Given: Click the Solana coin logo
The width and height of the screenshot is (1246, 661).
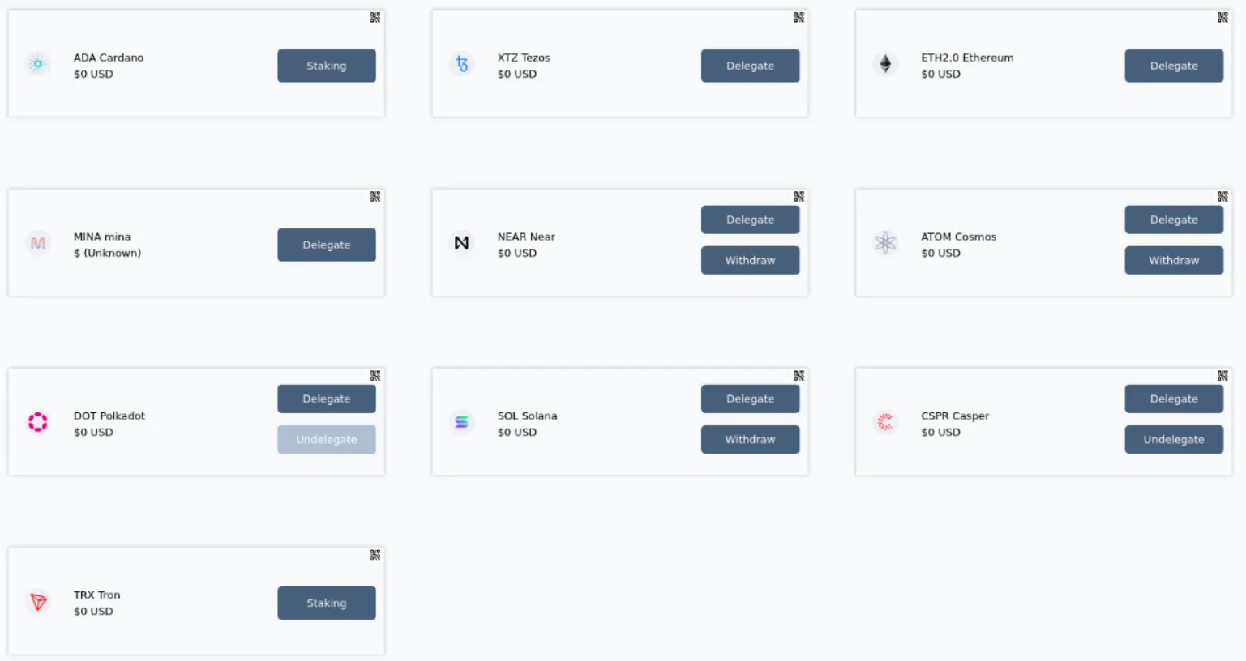Looking at the screenshot, I should [461, 422].
